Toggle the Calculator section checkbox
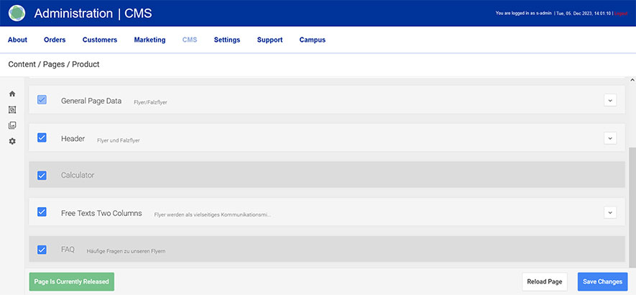636x295 pixels. coord(42,175)
